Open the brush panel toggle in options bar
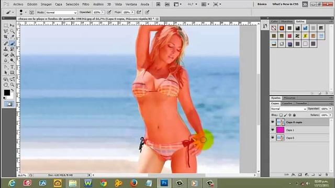335x188 pixels. pos(31,13)
